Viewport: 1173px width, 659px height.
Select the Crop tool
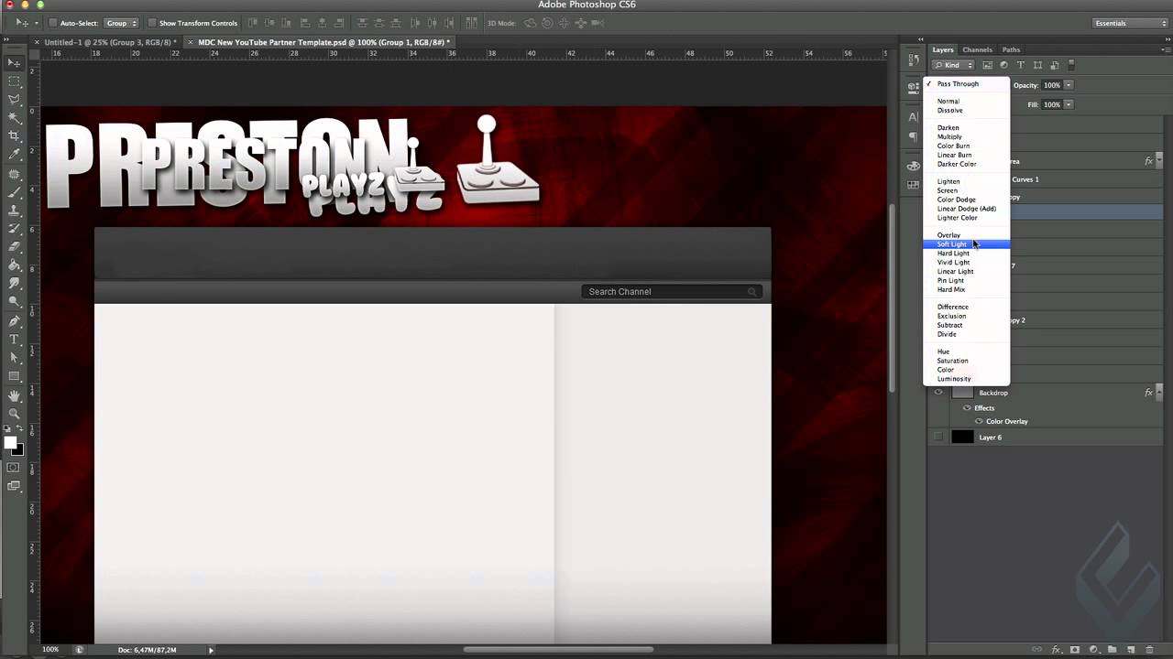coord(14,136)
